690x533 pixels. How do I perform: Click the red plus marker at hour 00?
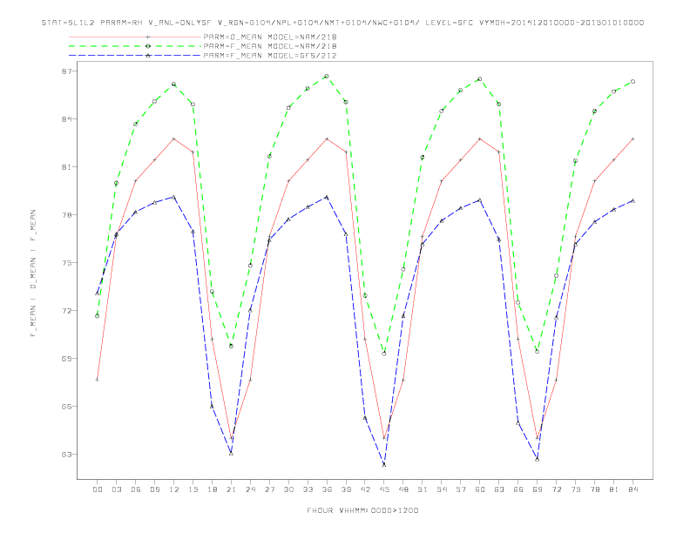pyautogui.click(x=98, y=380)
